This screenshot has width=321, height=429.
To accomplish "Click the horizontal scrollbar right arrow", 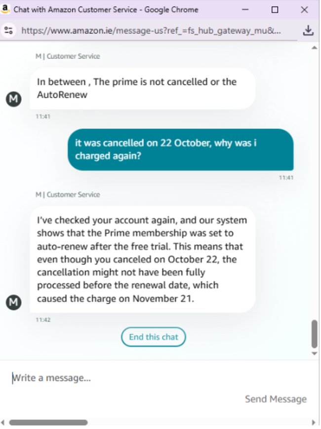I will [x=314, y=423].
